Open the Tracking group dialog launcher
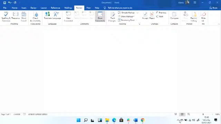Screen dimensions: 221x124 point(140,24)
